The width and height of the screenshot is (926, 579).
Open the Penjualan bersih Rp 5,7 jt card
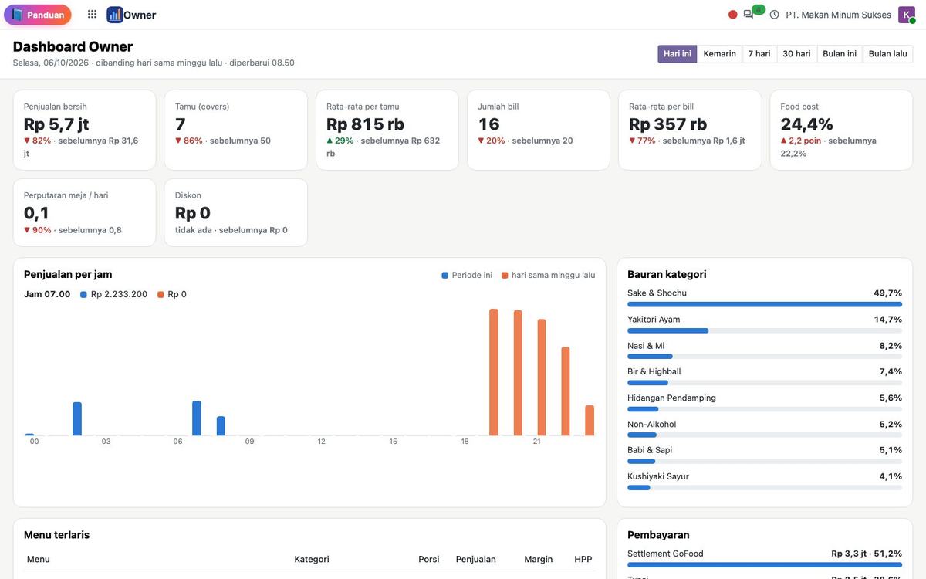(84, 130)
